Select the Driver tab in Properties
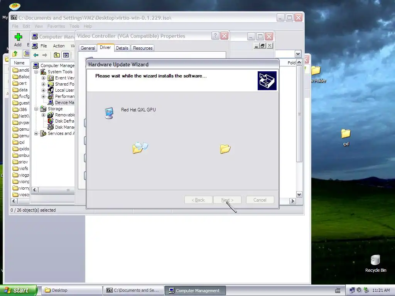395x296 pixels. [x=105, y=47]
